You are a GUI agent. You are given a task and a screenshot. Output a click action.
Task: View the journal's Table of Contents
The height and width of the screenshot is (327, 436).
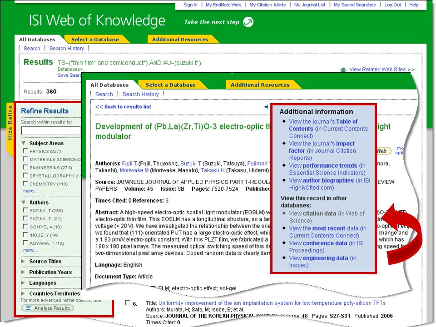[328, 129]
